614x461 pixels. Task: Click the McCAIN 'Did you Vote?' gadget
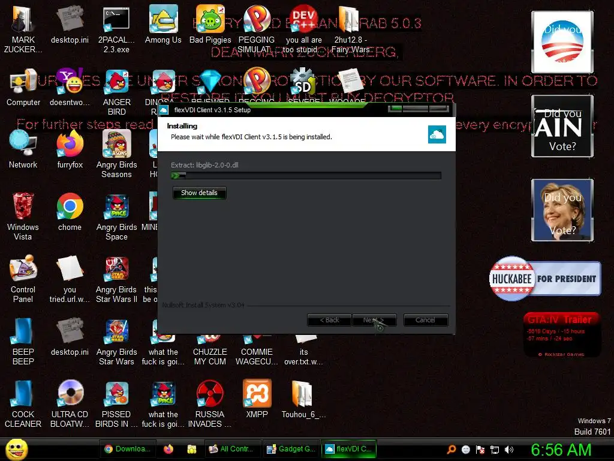(562, 126)
